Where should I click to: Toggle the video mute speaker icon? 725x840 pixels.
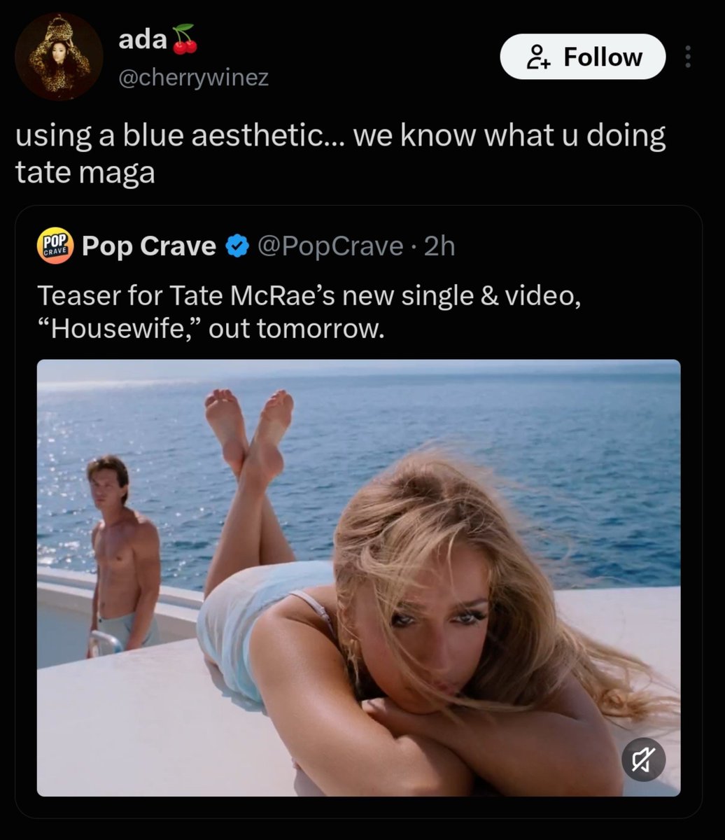click(643, 759)
